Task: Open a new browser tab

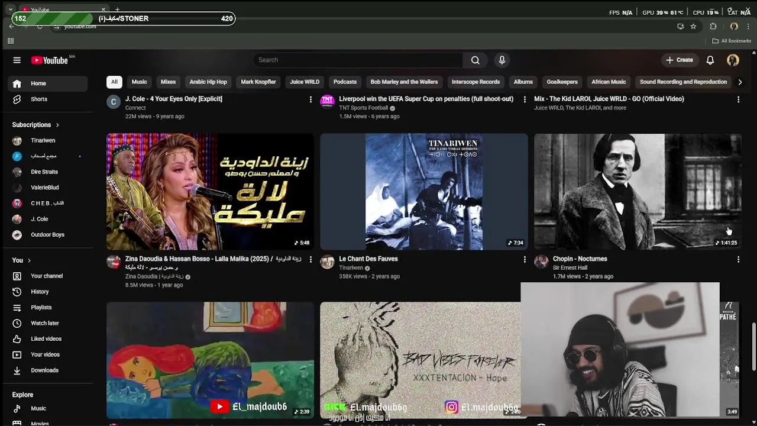Action: tap(117, 9)
